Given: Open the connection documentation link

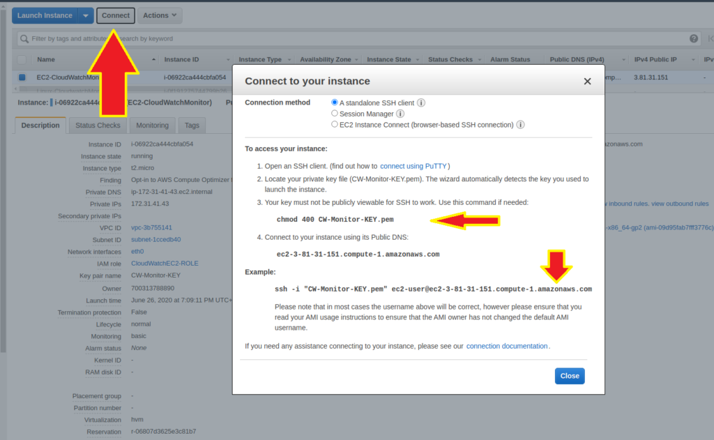Looking at the screenshot, I should (x=507, y=346).
